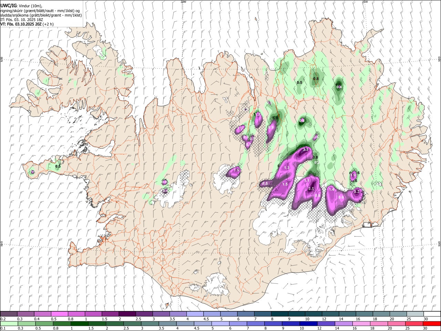
Task: Click the 'rigning/skúrir' legend description line
Action: coord(40,11)
